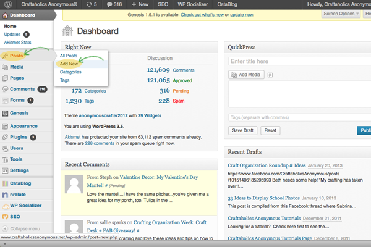Open the updates icon showing 5
The width and height of the screenshot is (371, 247).
(x=91, y=4)
